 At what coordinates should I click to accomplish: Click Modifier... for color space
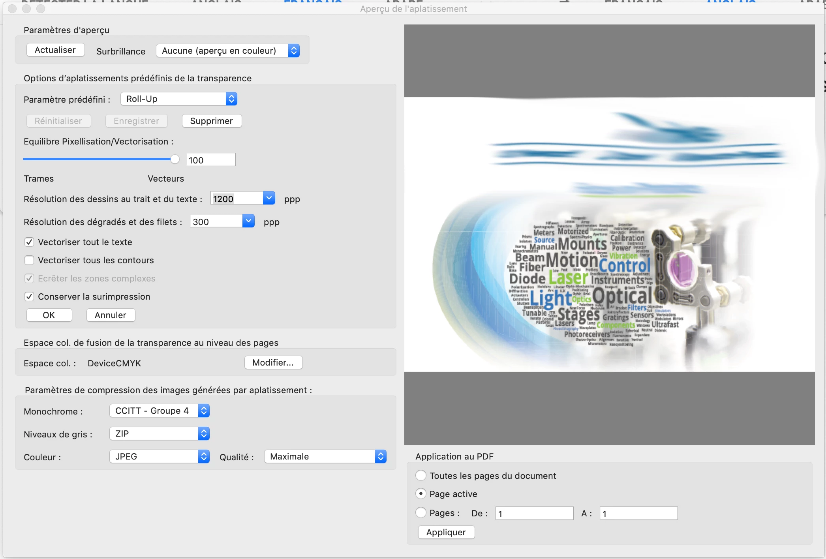pos(273,362)
